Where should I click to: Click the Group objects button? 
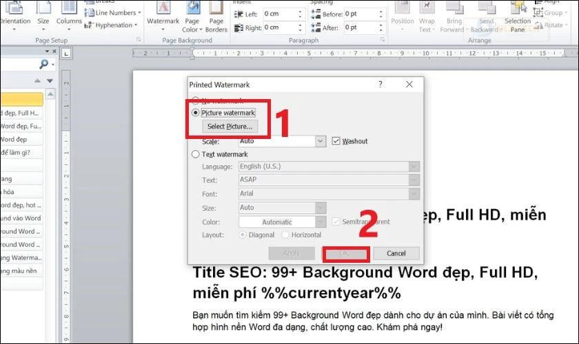[x=550, y=13]
